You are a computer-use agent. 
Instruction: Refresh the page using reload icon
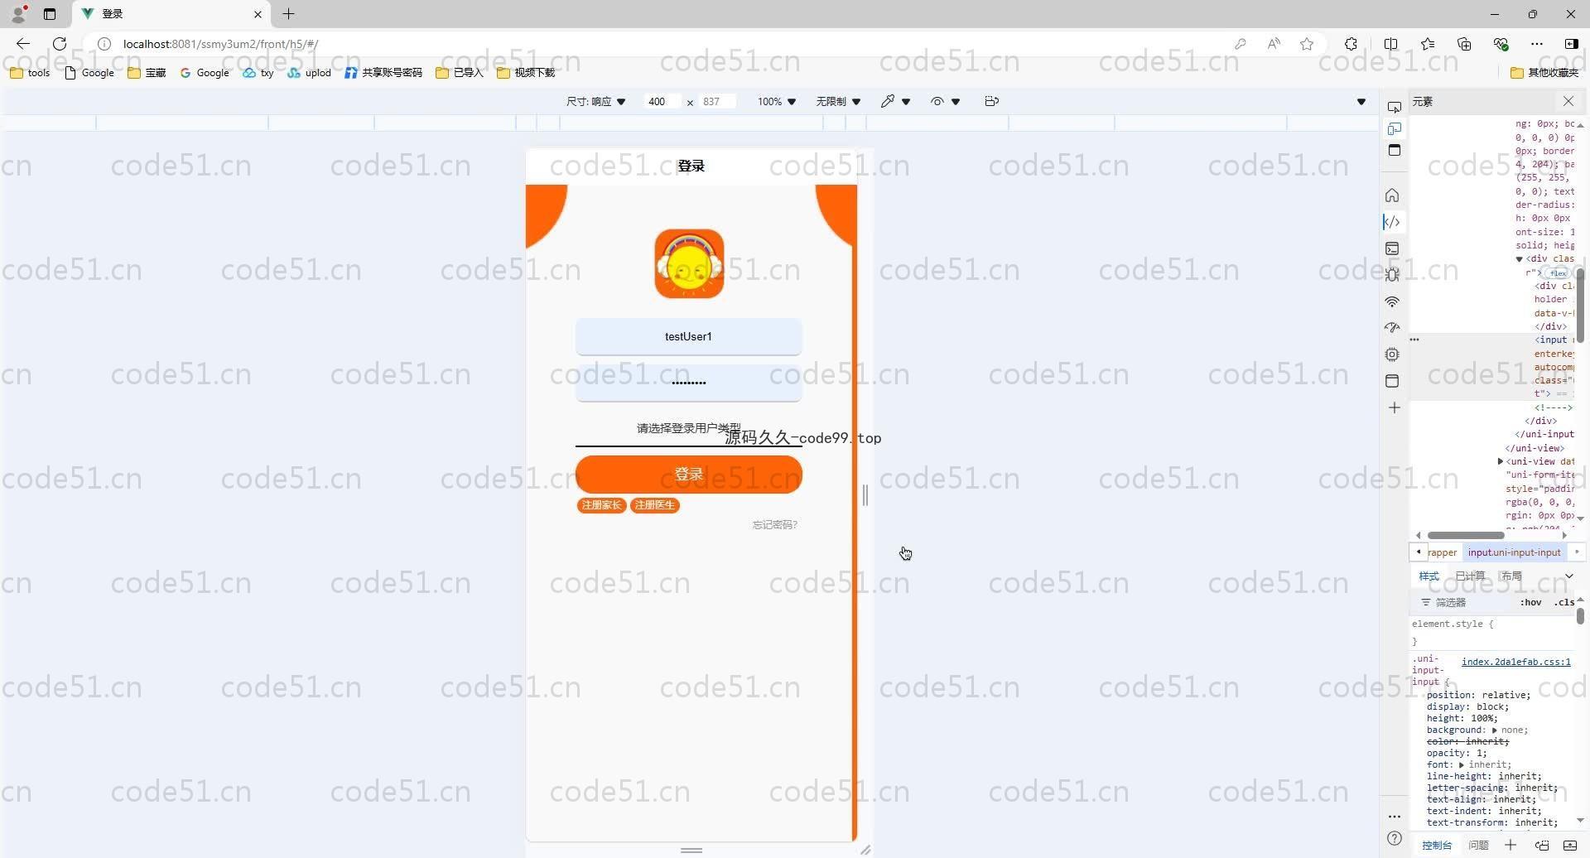click(x=60, y=44)
